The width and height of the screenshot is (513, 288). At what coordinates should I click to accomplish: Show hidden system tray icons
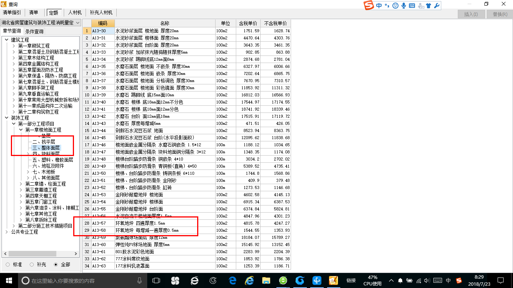(x=391, y=280)
